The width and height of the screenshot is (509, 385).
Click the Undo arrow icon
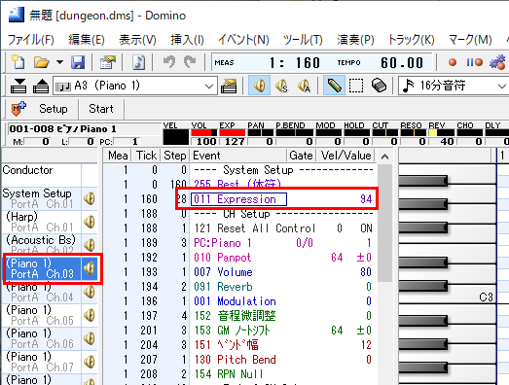click(169, 61)
